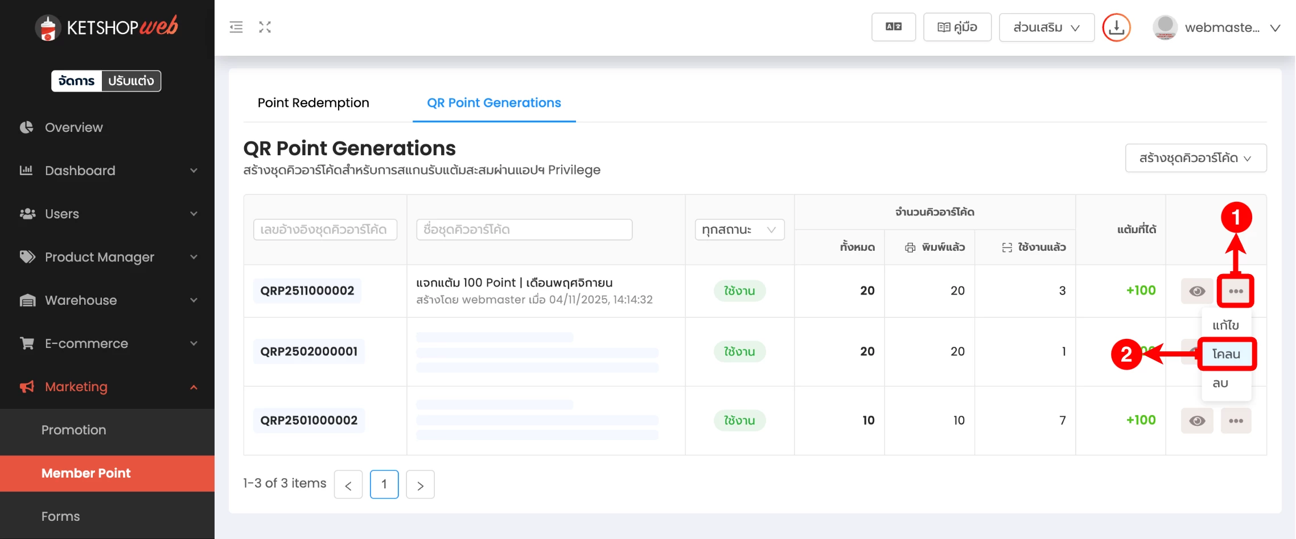Click the sidebar collapse menu icon
This screenshot has height=539, width=1296.
(236, 27)
